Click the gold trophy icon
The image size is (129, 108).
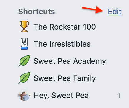[x=24, y=27]
